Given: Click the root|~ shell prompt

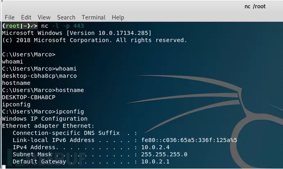Looking at the screenshot, I should pos(20,26).
